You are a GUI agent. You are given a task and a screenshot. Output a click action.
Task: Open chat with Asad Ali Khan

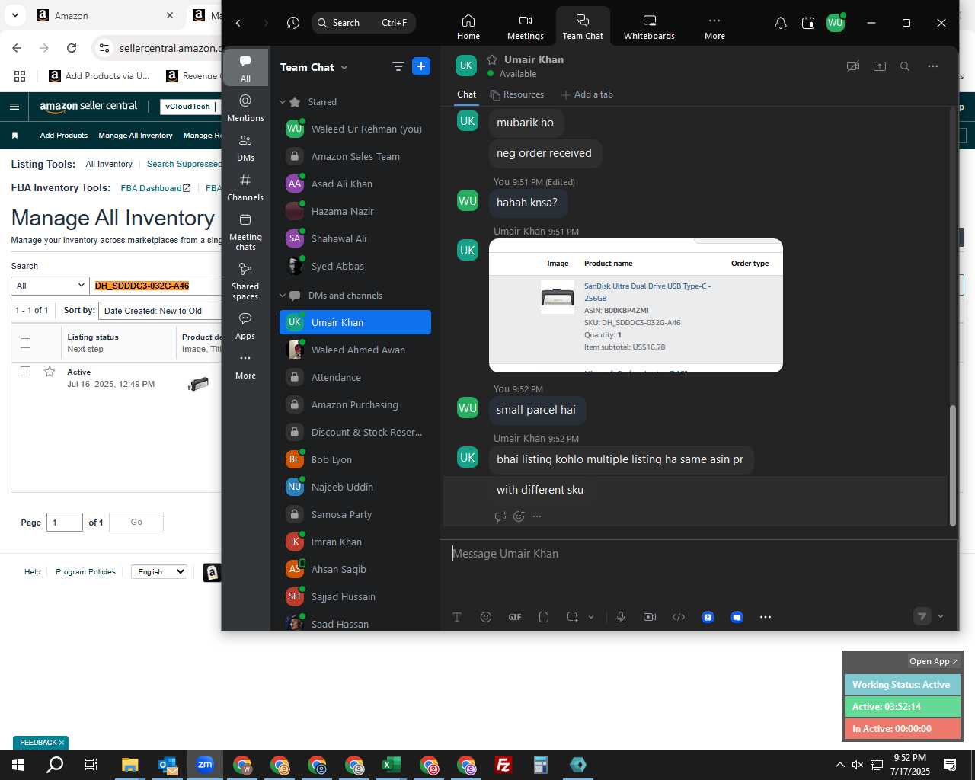(x=355, y=184)
